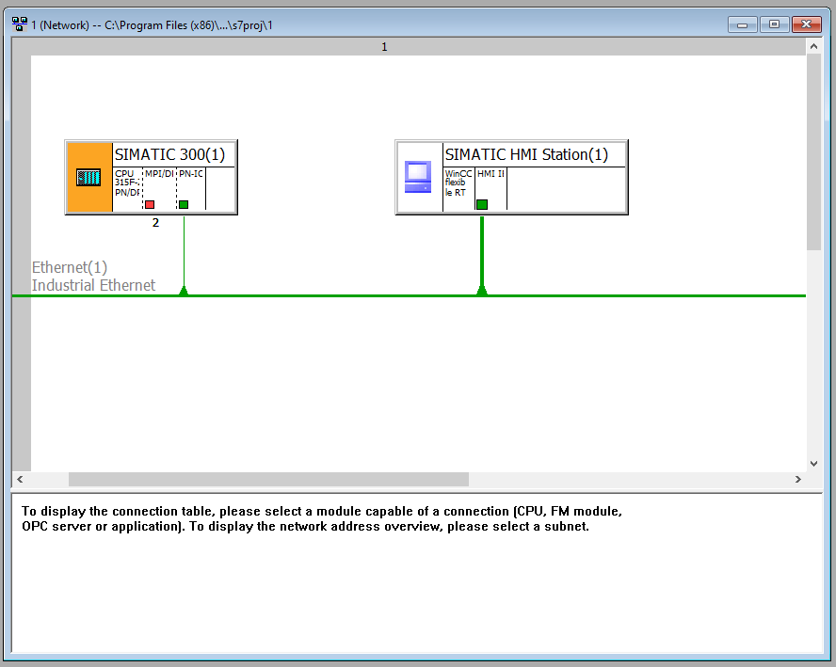Select the CPU 315F-2 PN/DP module cell
Image resolution: width=836 pixels, height=667 pixels.
127,188
